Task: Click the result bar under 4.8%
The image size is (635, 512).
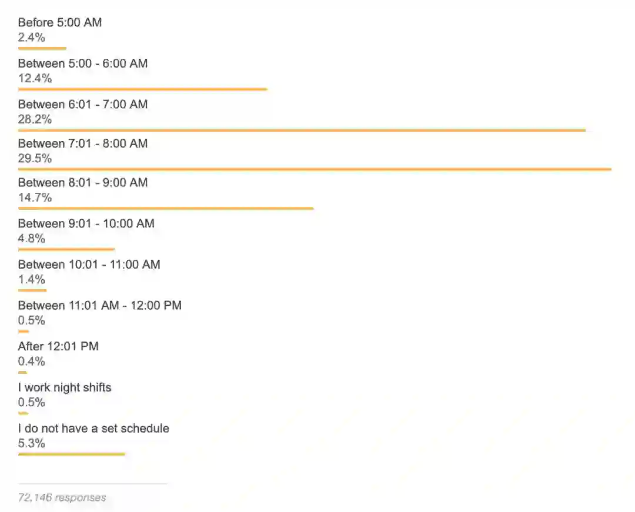Action: (66, 249)
